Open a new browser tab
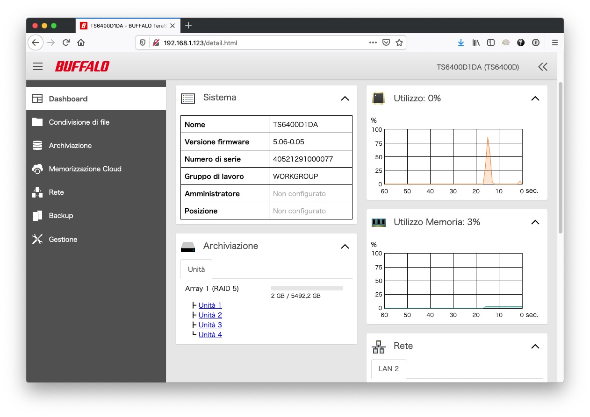This screenshot has width=590, height=417. tap(188, 25)
